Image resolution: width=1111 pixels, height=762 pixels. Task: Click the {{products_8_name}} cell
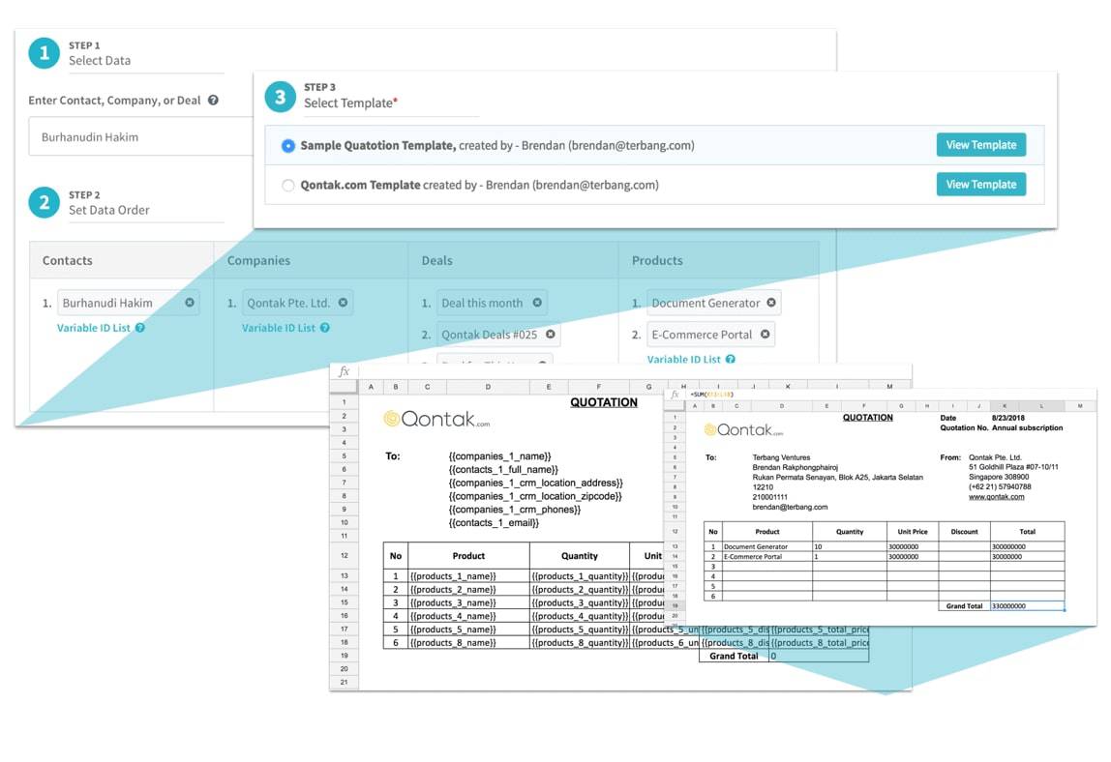click(x=469, y=643)
